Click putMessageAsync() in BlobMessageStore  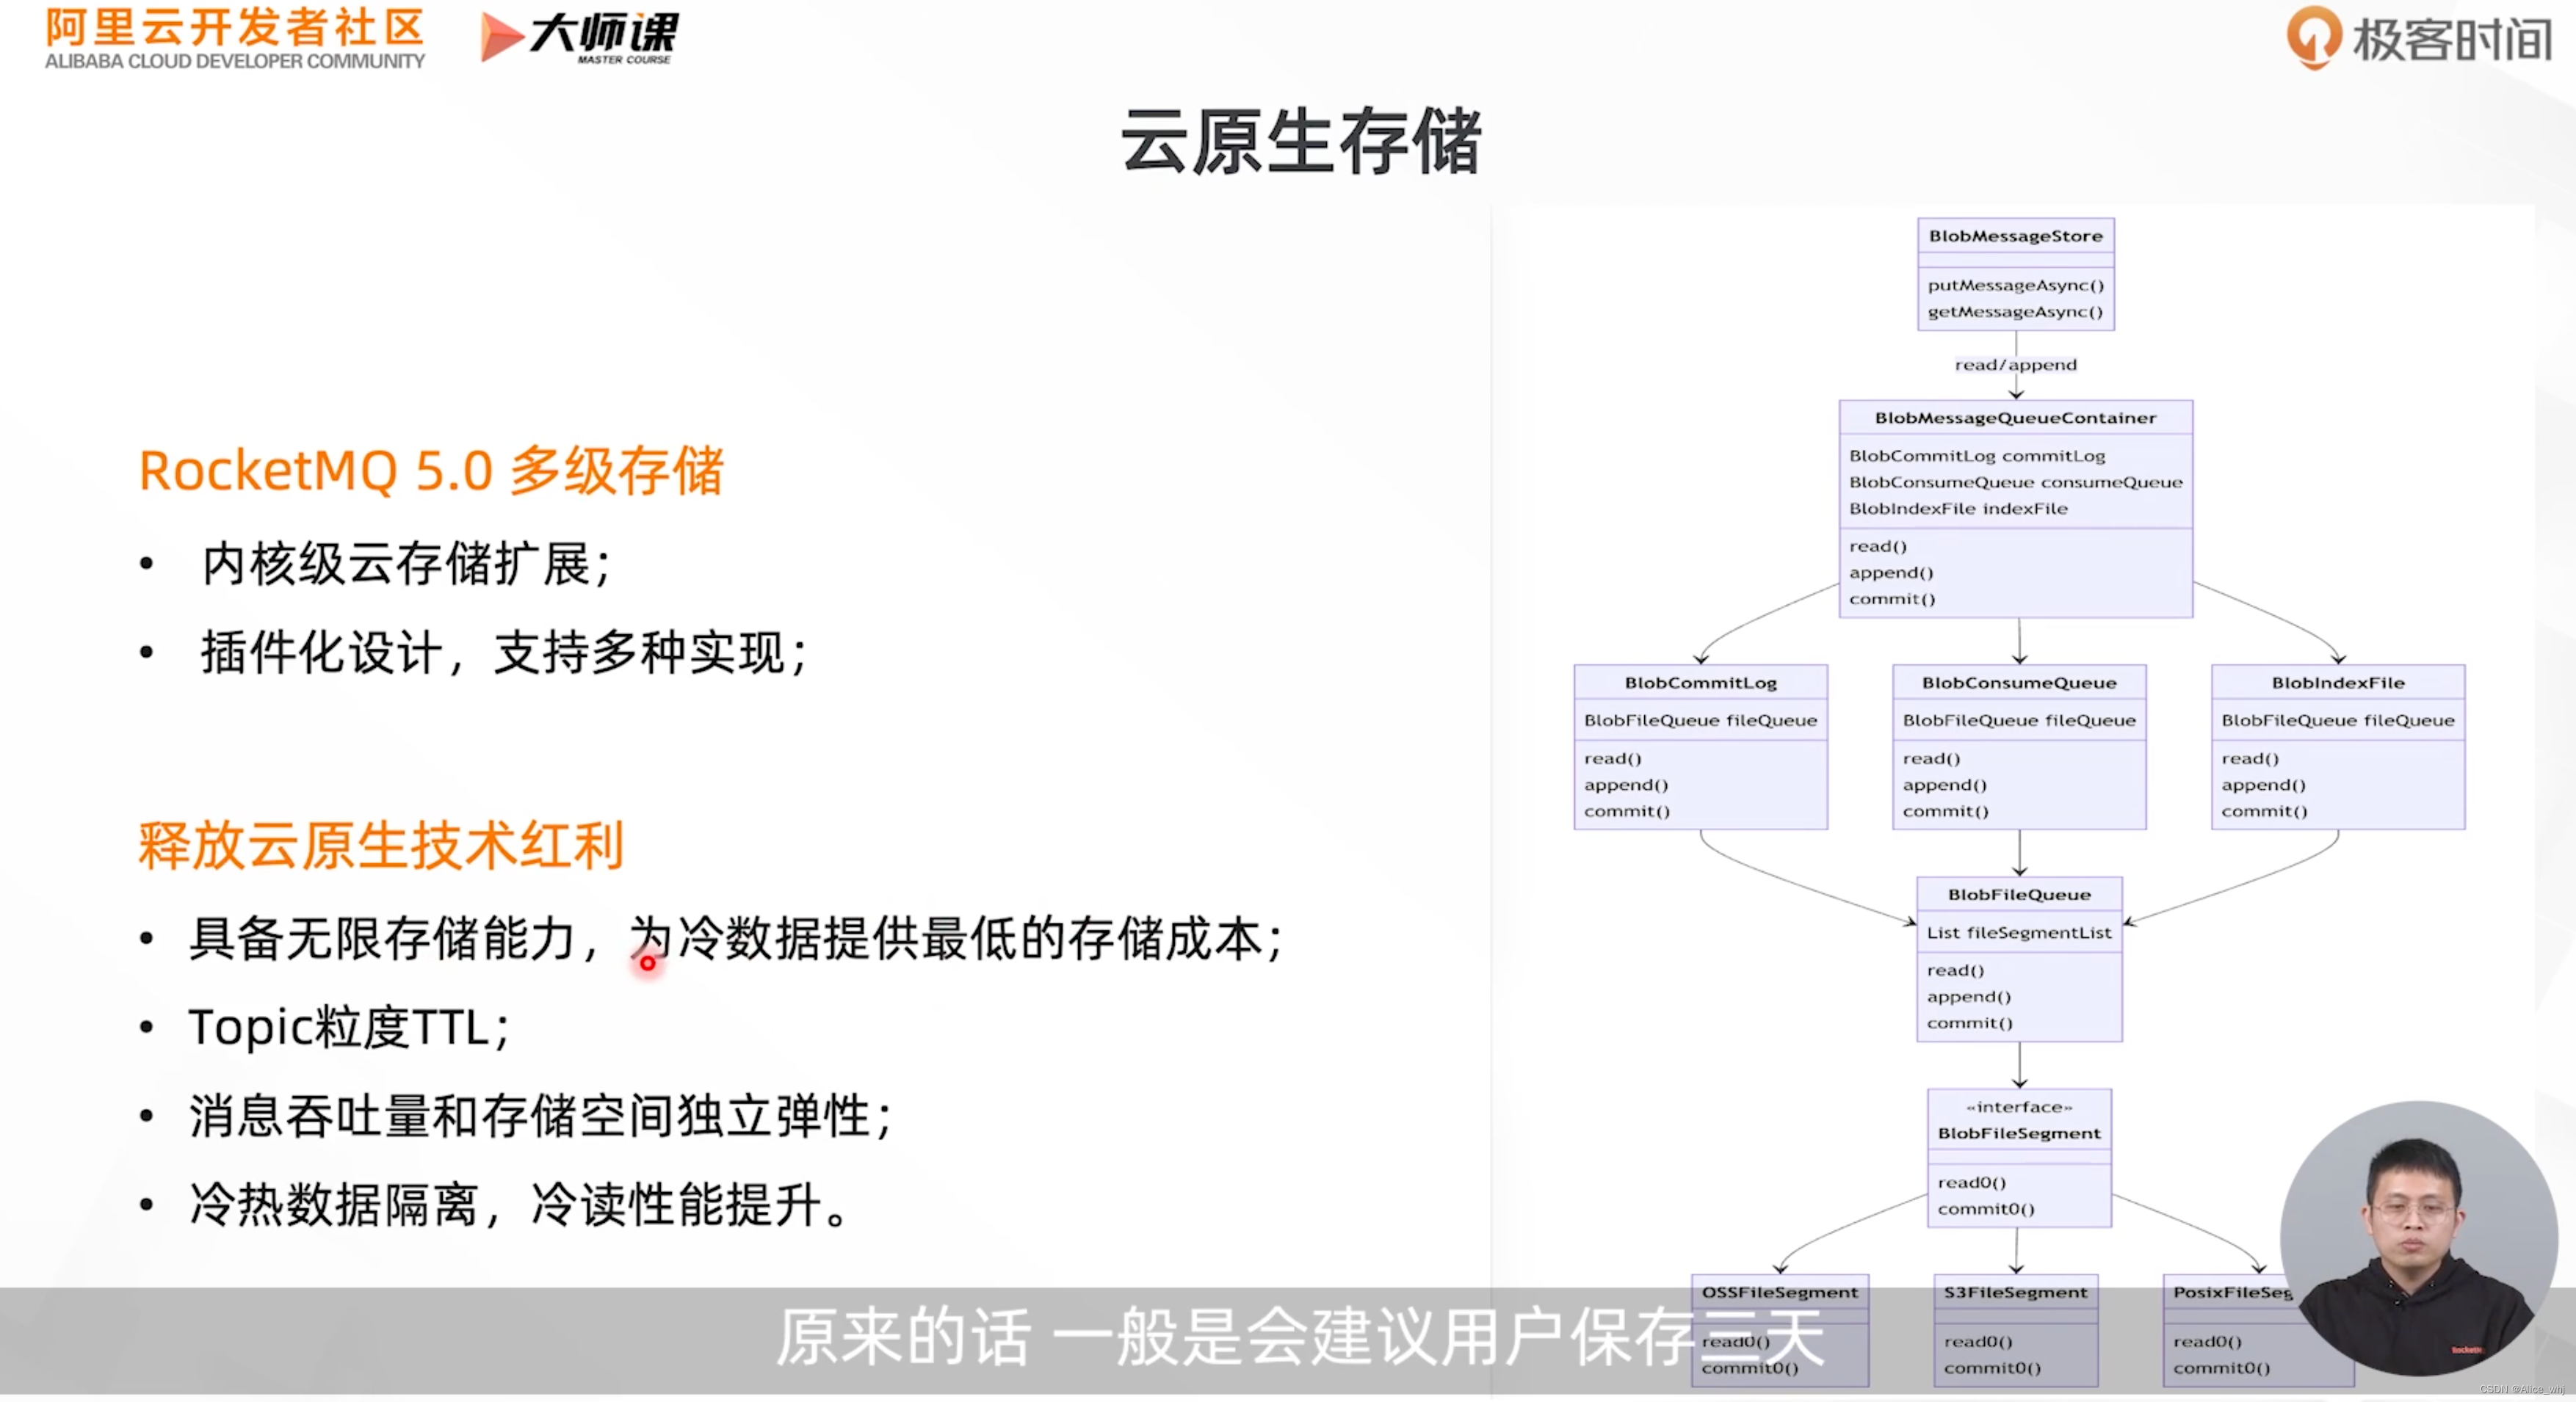tap(2015, 285)
